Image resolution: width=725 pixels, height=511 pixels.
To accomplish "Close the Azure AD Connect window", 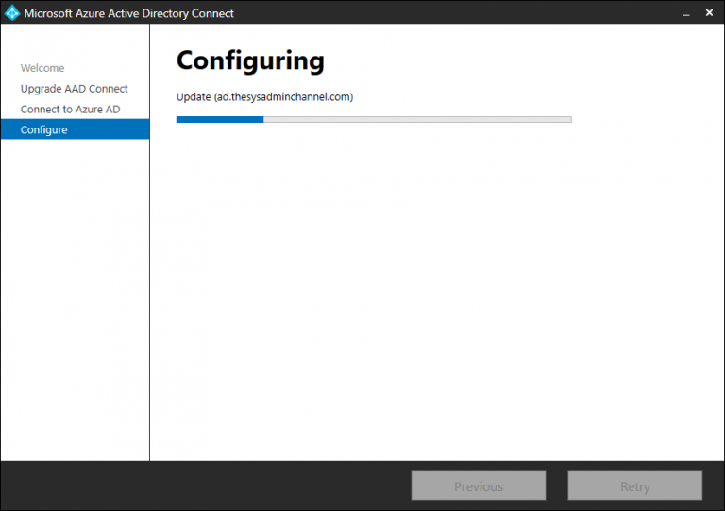I will [709, 13].
